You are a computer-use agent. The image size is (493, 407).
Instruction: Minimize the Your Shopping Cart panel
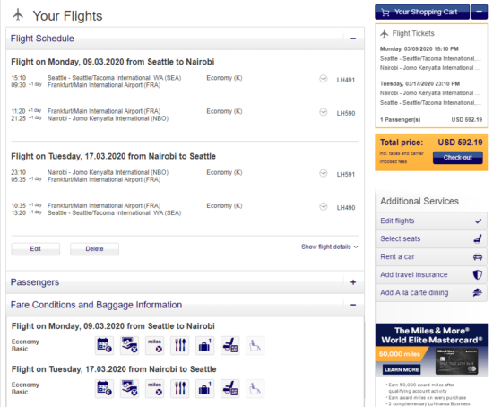480,12
